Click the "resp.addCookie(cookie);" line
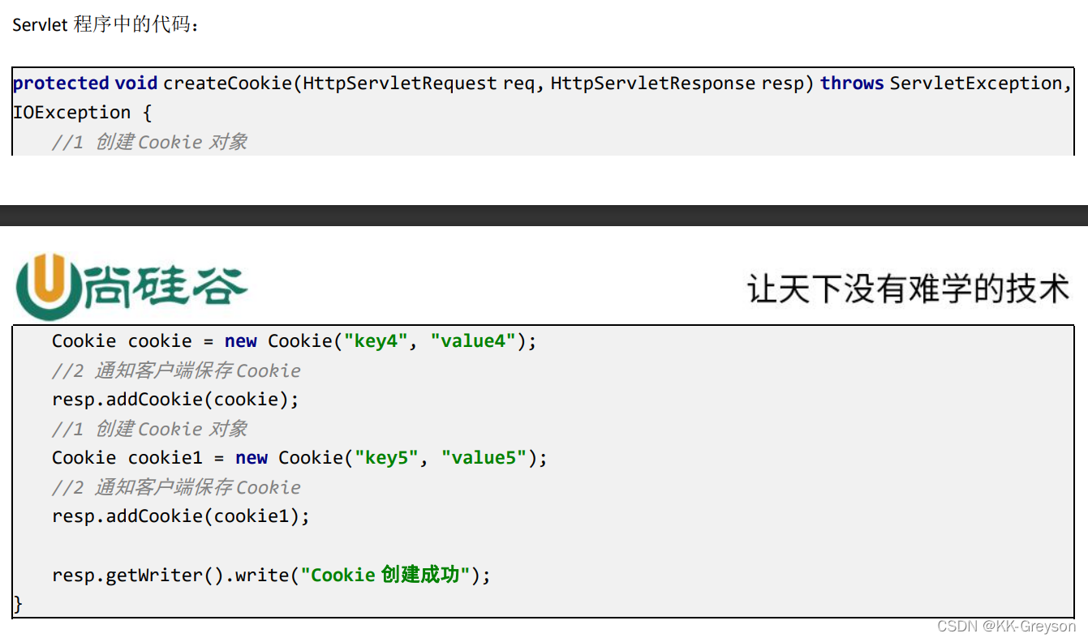1088x642 pixels. pyautogui.click(x=176, y=400)
